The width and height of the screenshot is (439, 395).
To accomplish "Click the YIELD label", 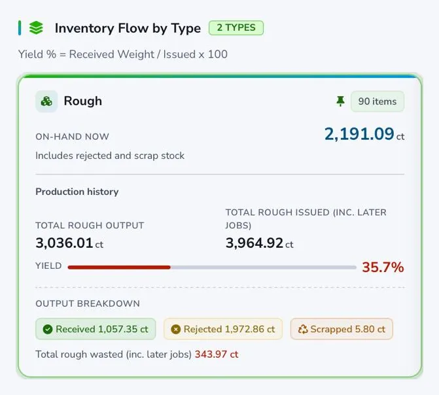I will pyautogui.click(x=48, y=266).
